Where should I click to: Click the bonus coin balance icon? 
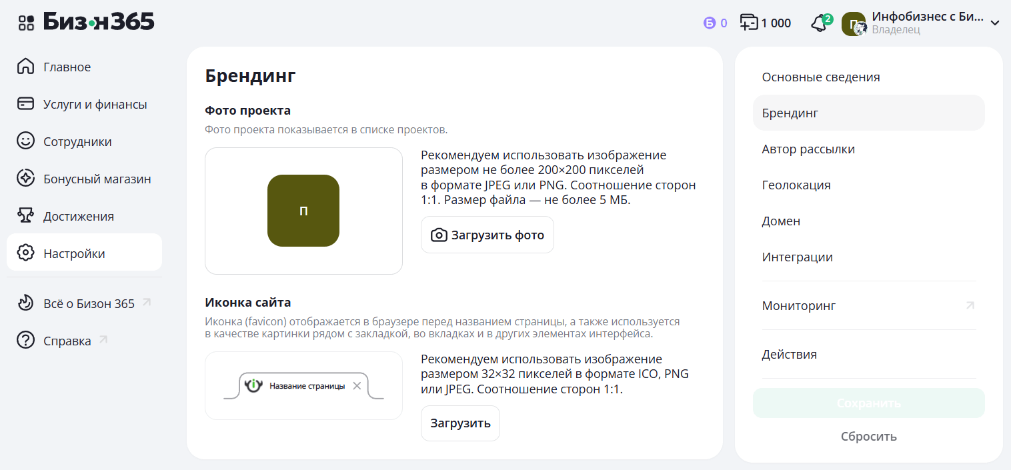(710, 23)
